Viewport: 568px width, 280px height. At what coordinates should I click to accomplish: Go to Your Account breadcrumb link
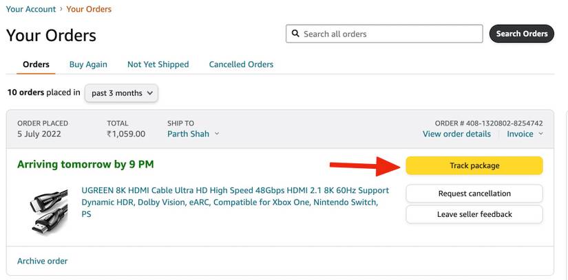31,9
